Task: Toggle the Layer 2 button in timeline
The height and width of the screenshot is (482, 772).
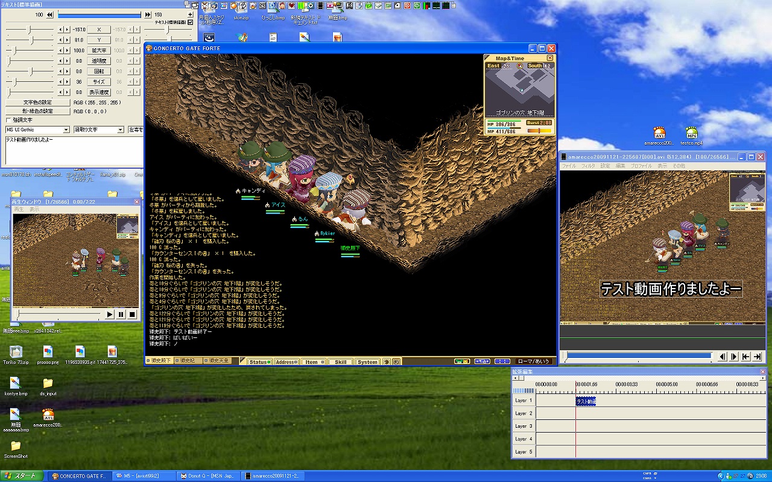Action: point(524,413)
